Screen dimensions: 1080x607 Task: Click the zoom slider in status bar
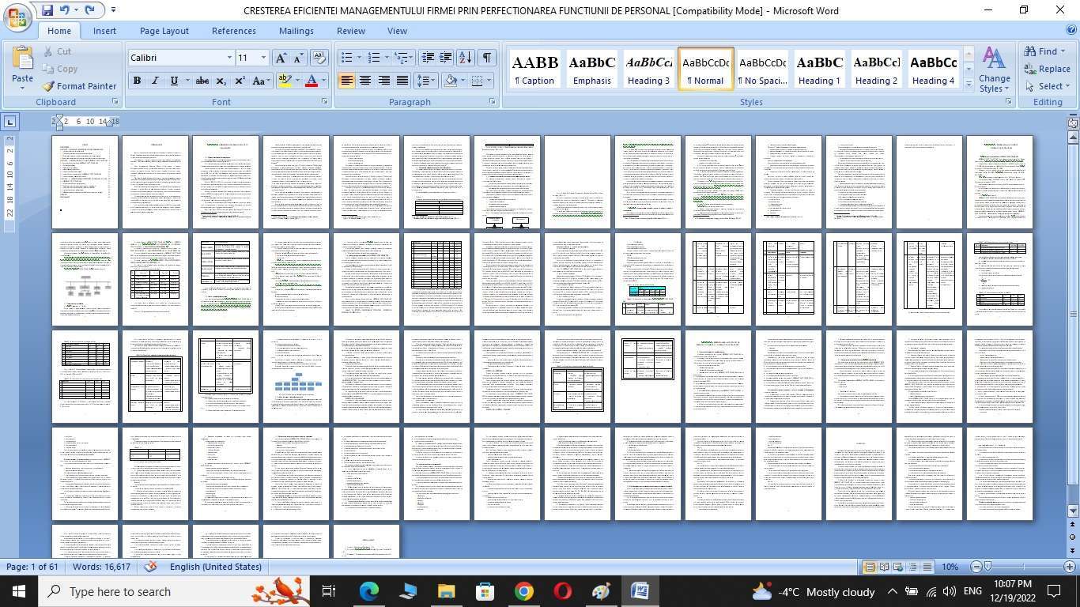click(988, 567)
